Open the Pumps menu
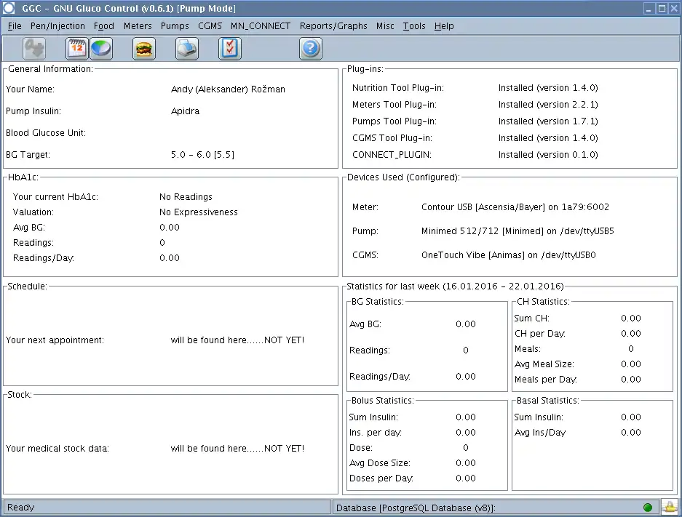The height and width of the screenshot is (517, 682). (175, 26)
